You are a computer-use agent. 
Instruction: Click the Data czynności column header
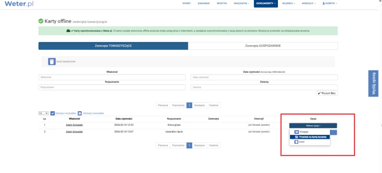click(124, 119)
